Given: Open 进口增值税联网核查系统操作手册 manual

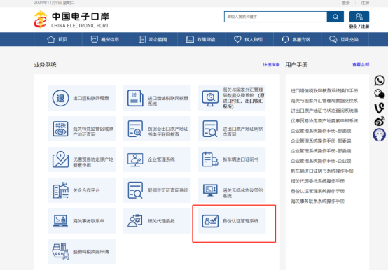Looking at the screenshot, I should pos(324,91).
